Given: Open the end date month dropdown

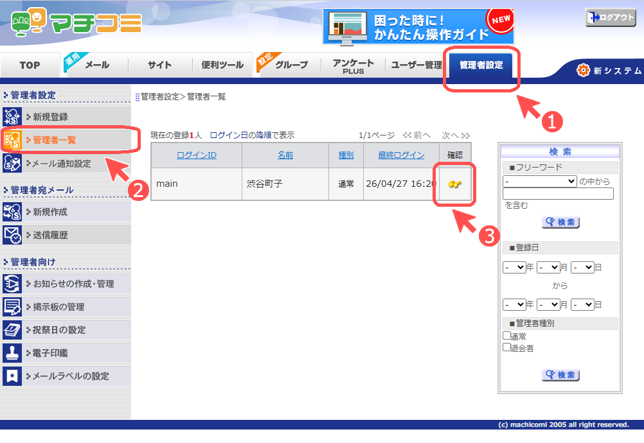Looking at the screenshot, I should pyautogui.click(x=548, y=304).
